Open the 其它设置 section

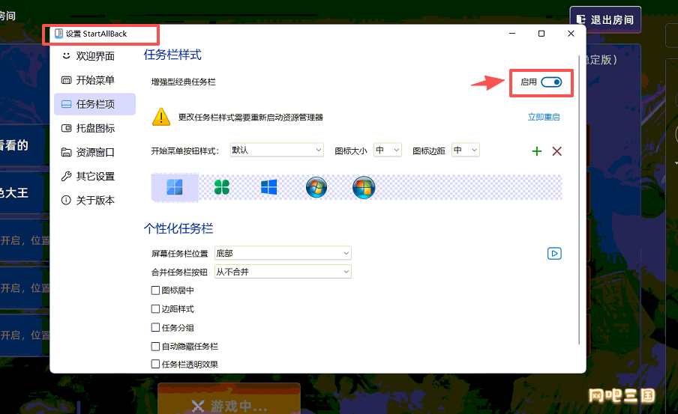[x=95, y=176]
